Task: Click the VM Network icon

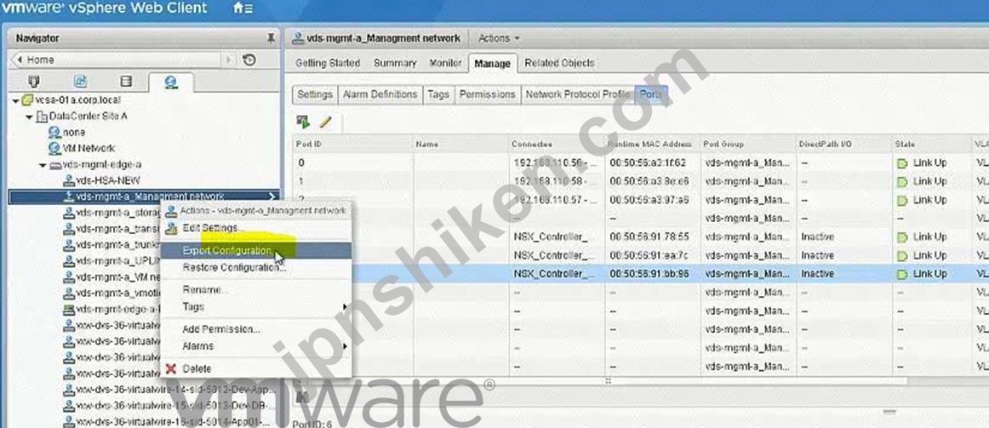Action: point(54,149)
